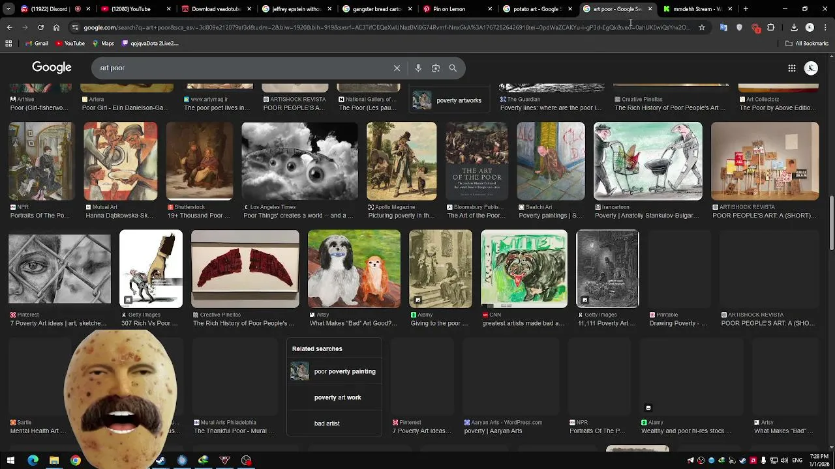
Task: Open File Explorer from the taskbar
Action: coord(54,461)
